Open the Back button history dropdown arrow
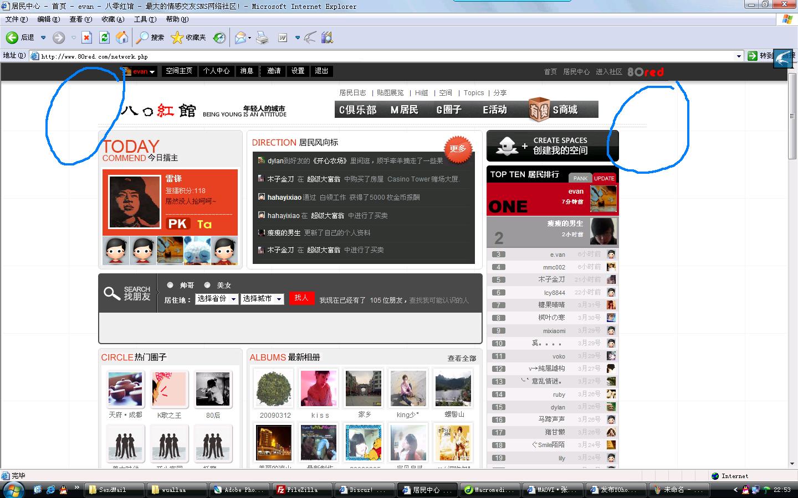The height and width of the screenshot is (498, 798). click(x=43, y=38)
